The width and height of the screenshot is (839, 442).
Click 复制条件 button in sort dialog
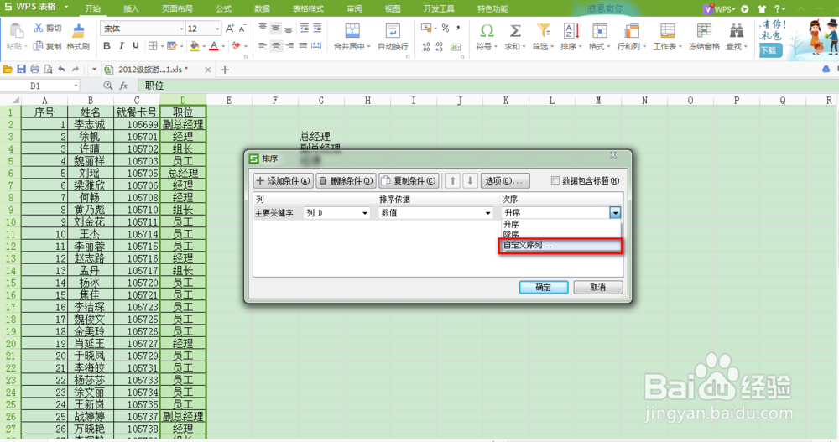(x=409, y=181)
